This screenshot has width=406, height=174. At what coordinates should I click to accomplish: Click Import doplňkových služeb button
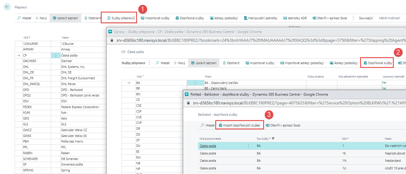(239, 125)
